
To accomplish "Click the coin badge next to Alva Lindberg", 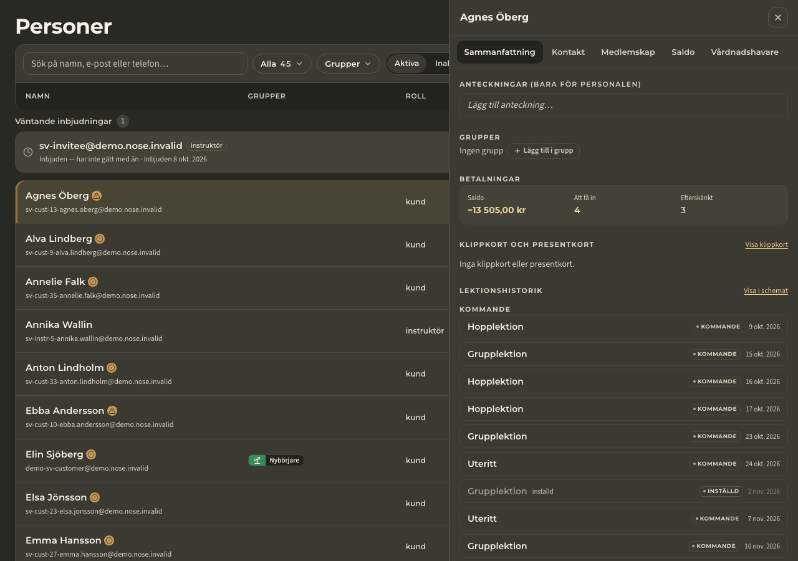I will (100, 239).
